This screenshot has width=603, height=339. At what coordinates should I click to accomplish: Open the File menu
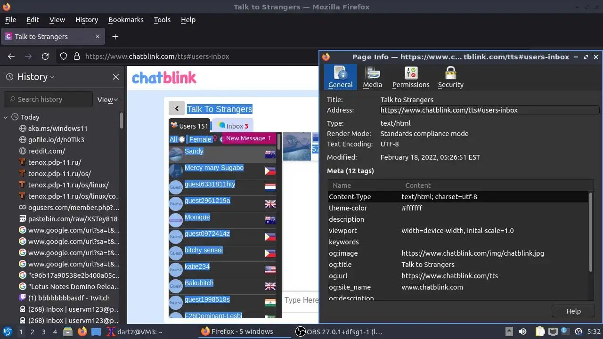(10, 20)
